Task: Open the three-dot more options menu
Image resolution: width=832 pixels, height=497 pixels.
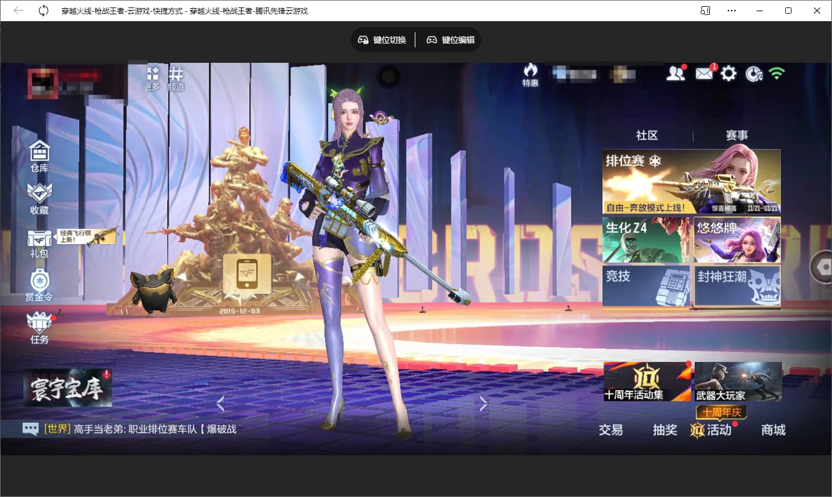Action: coord(732,11)
